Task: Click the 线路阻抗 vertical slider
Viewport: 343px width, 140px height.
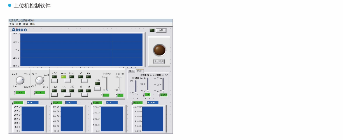Action: click(x=163, y=84)
